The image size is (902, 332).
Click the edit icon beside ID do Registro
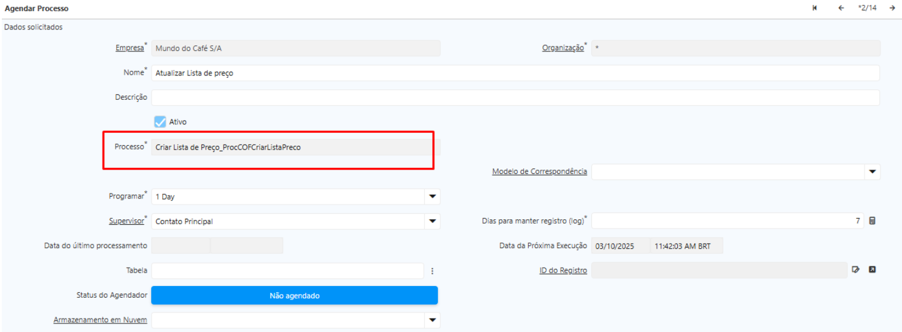(x=855, y=270)
